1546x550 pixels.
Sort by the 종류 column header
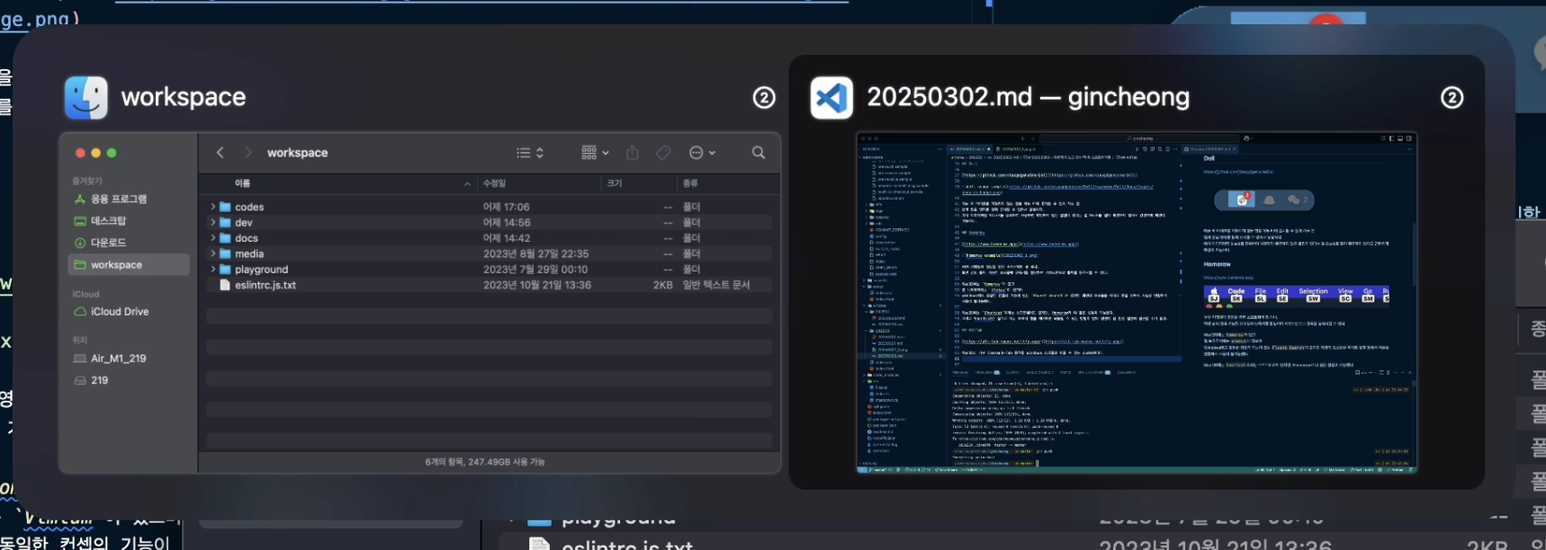pos(690,183)
